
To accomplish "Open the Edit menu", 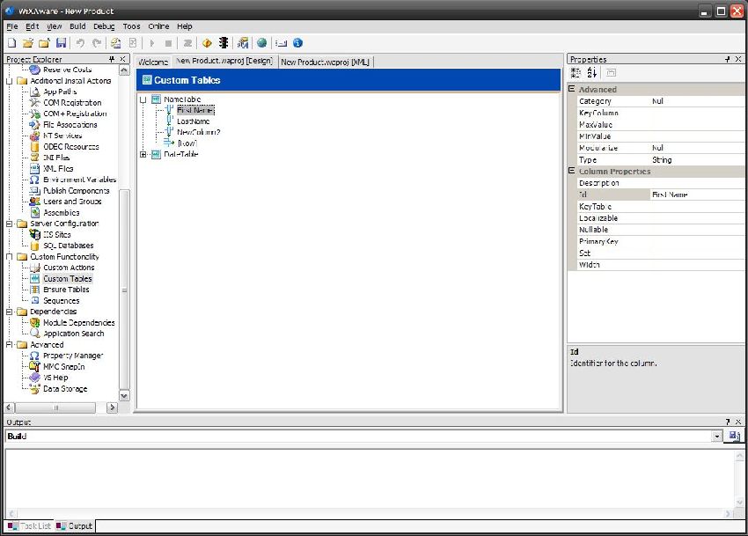I will pos(32,26).
